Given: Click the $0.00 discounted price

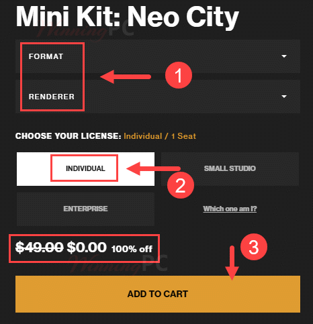Looking at the screenshot, I should pos(87,248).
